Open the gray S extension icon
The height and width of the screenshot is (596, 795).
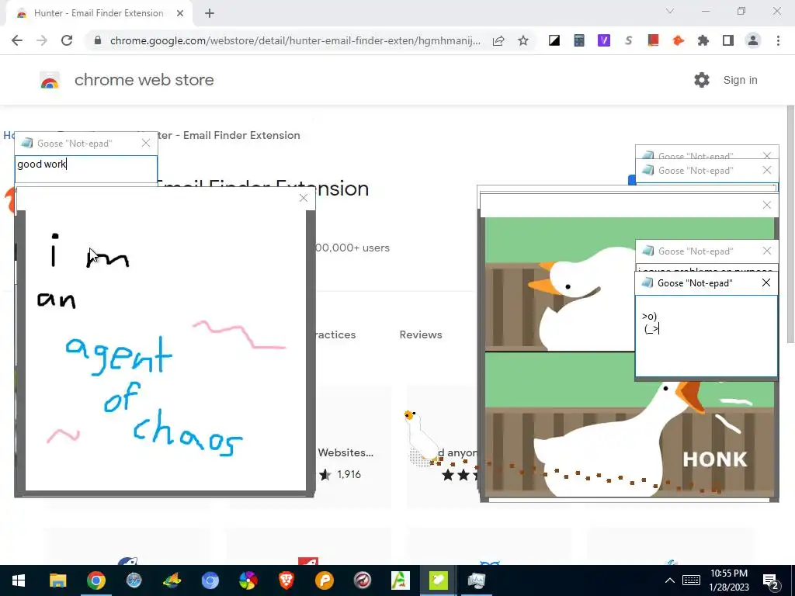click(629, 40)
